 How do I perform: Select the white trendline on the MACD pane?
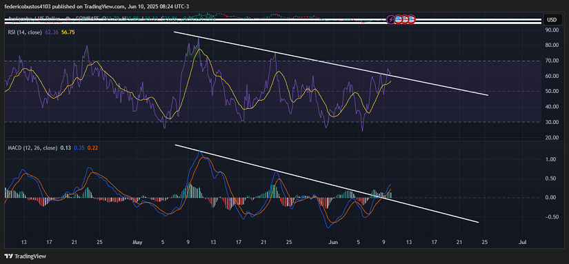327,183
